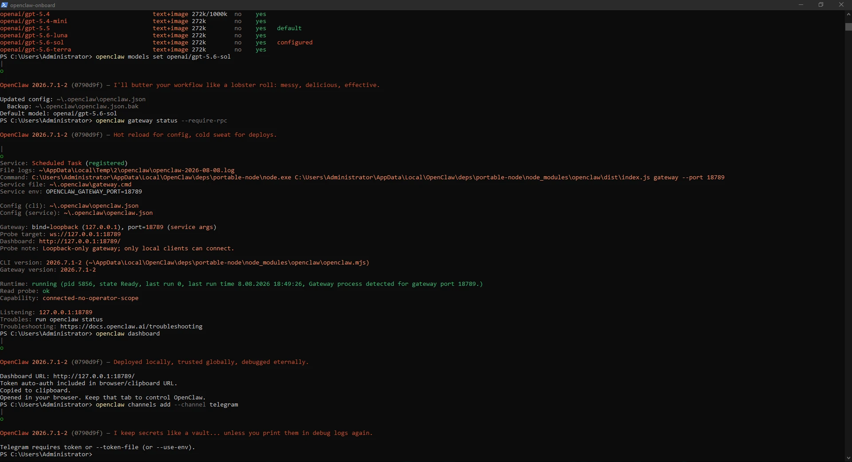Click the node.exe Command path line
The image size is (852, 462).
point(362,178)
